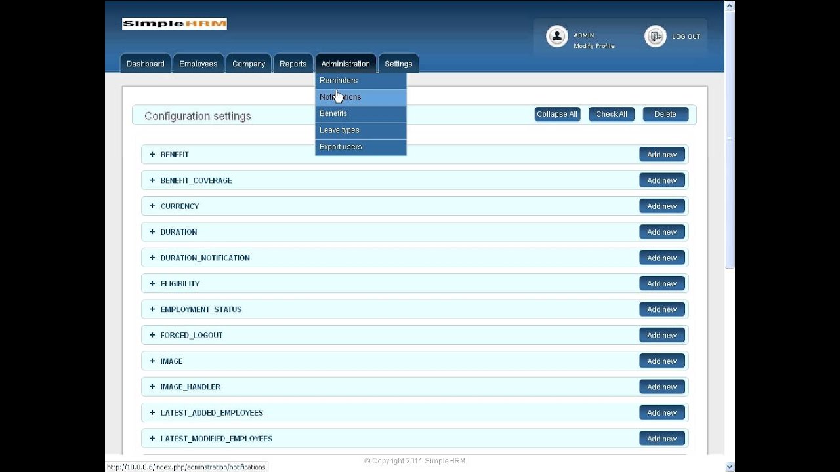Select Reminders from Administration menu
840x472 pixels.
tap(361, 81)
